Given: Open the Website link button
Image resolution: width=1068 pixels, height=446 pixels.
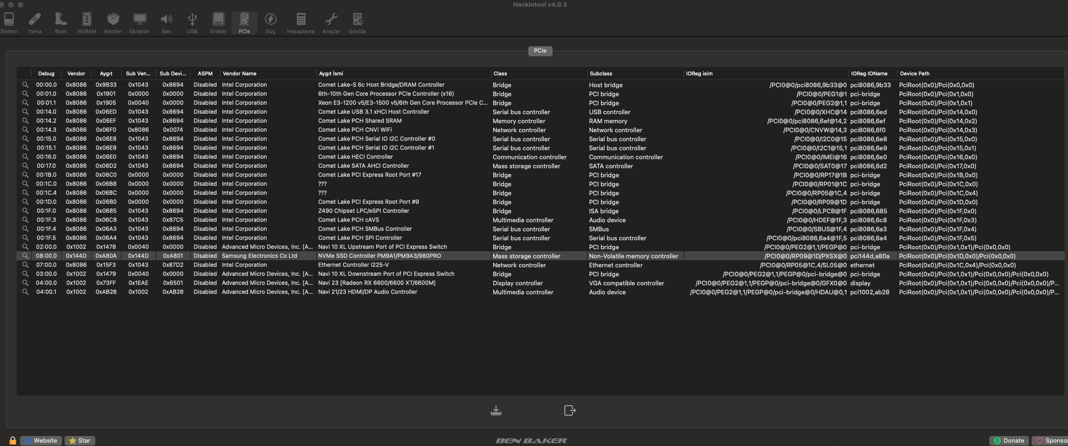Looking at the screenshot, I should point(41,440).
